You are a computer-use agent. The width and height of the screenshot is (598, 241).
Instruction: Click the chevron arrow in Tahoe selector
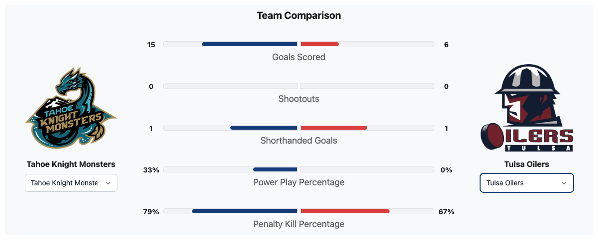[108, 183]
